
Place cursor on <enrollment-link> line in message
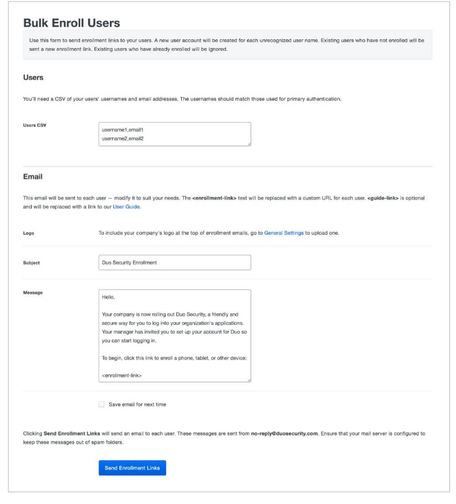pos(121,375)
